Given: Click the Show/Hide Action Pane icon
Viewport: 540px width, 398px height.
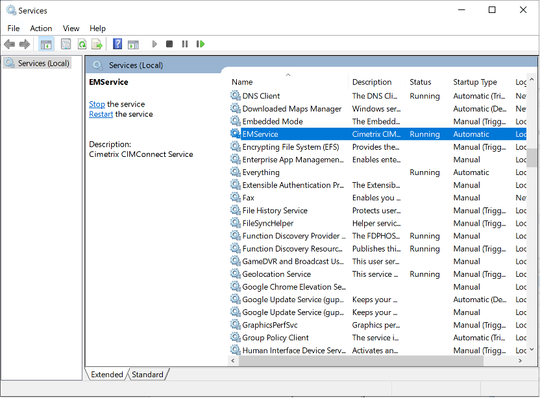Looking at the screenshot, I should [x=133, y=44].
